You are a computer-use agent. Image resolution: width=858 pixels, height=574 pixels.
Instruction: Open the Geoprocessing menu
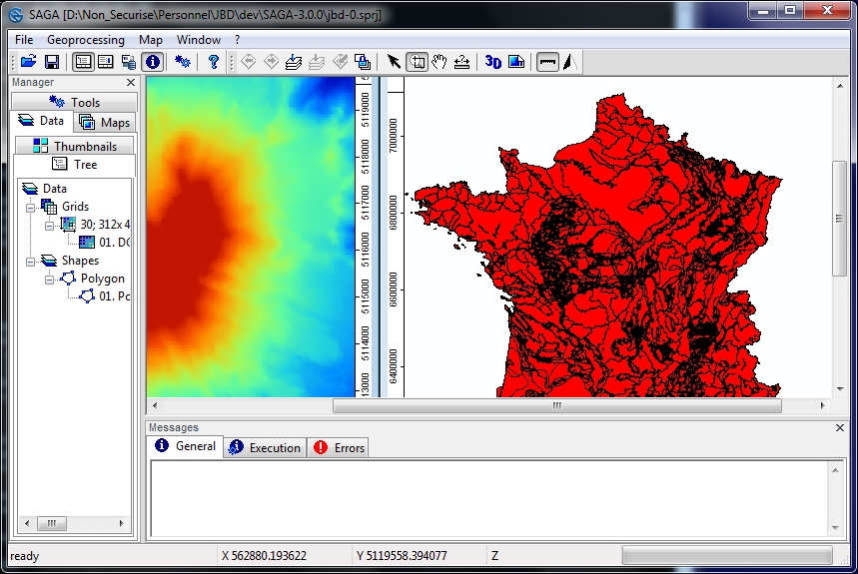click(x=86, y=40)
